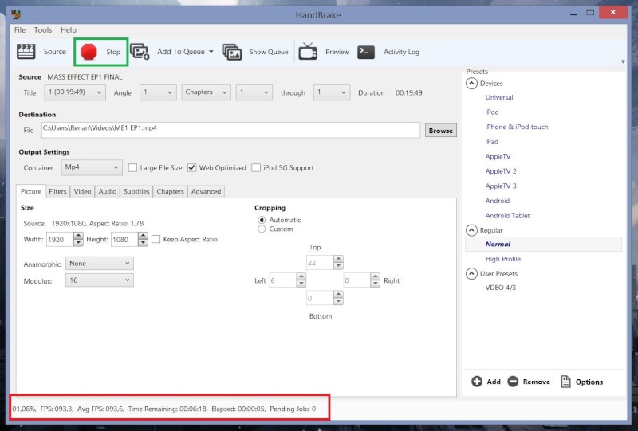Image resolution: width=638 pixels, height=431 pixels.
Task: Click the Add To Queue icon
Action: (140, 52)
